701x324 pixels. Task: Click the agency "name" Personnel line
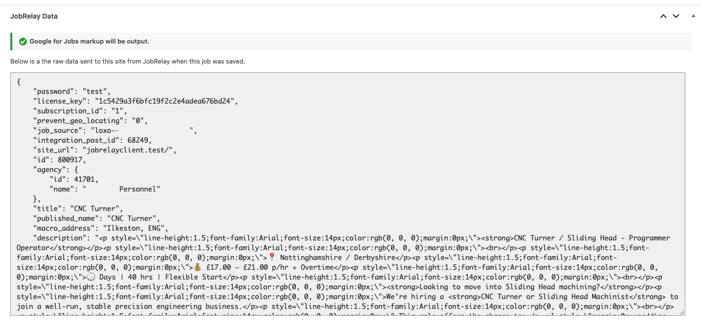[x=105, y=189]
